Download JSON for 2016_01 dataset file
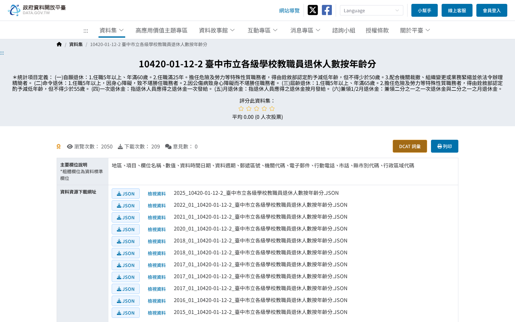This screenshot has height=322, width=515. (126, 301)
